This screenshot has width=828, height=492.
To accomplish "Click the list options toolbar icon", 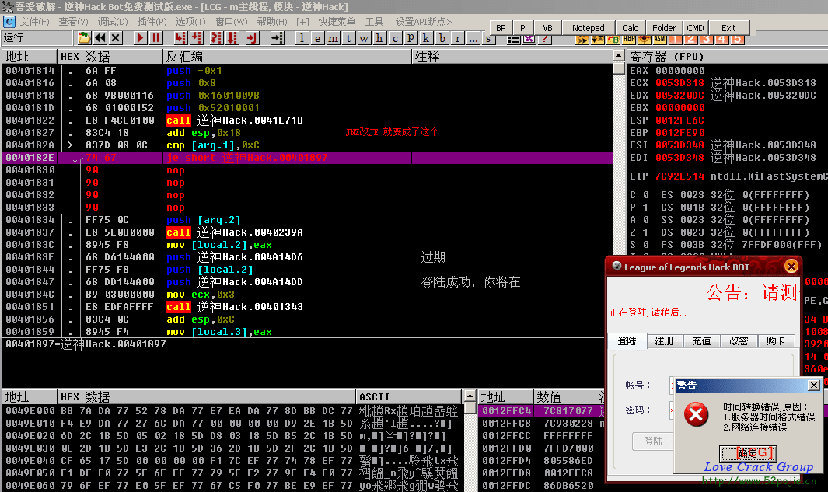I will tap(513, 39).
